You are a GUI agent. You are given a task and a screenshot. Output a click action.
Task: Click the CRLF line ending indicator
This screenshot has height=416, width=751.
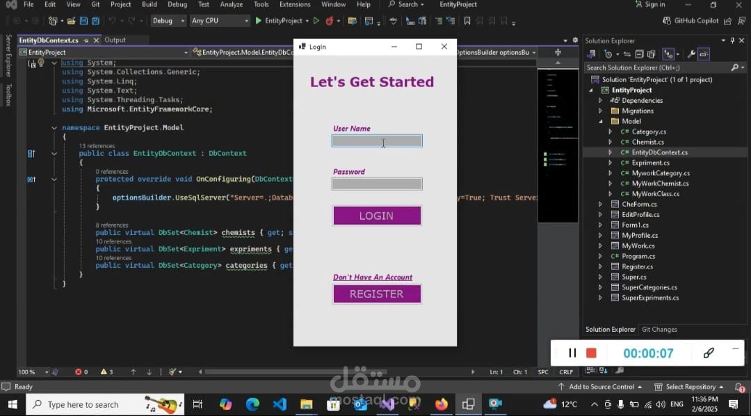[565, 372]
